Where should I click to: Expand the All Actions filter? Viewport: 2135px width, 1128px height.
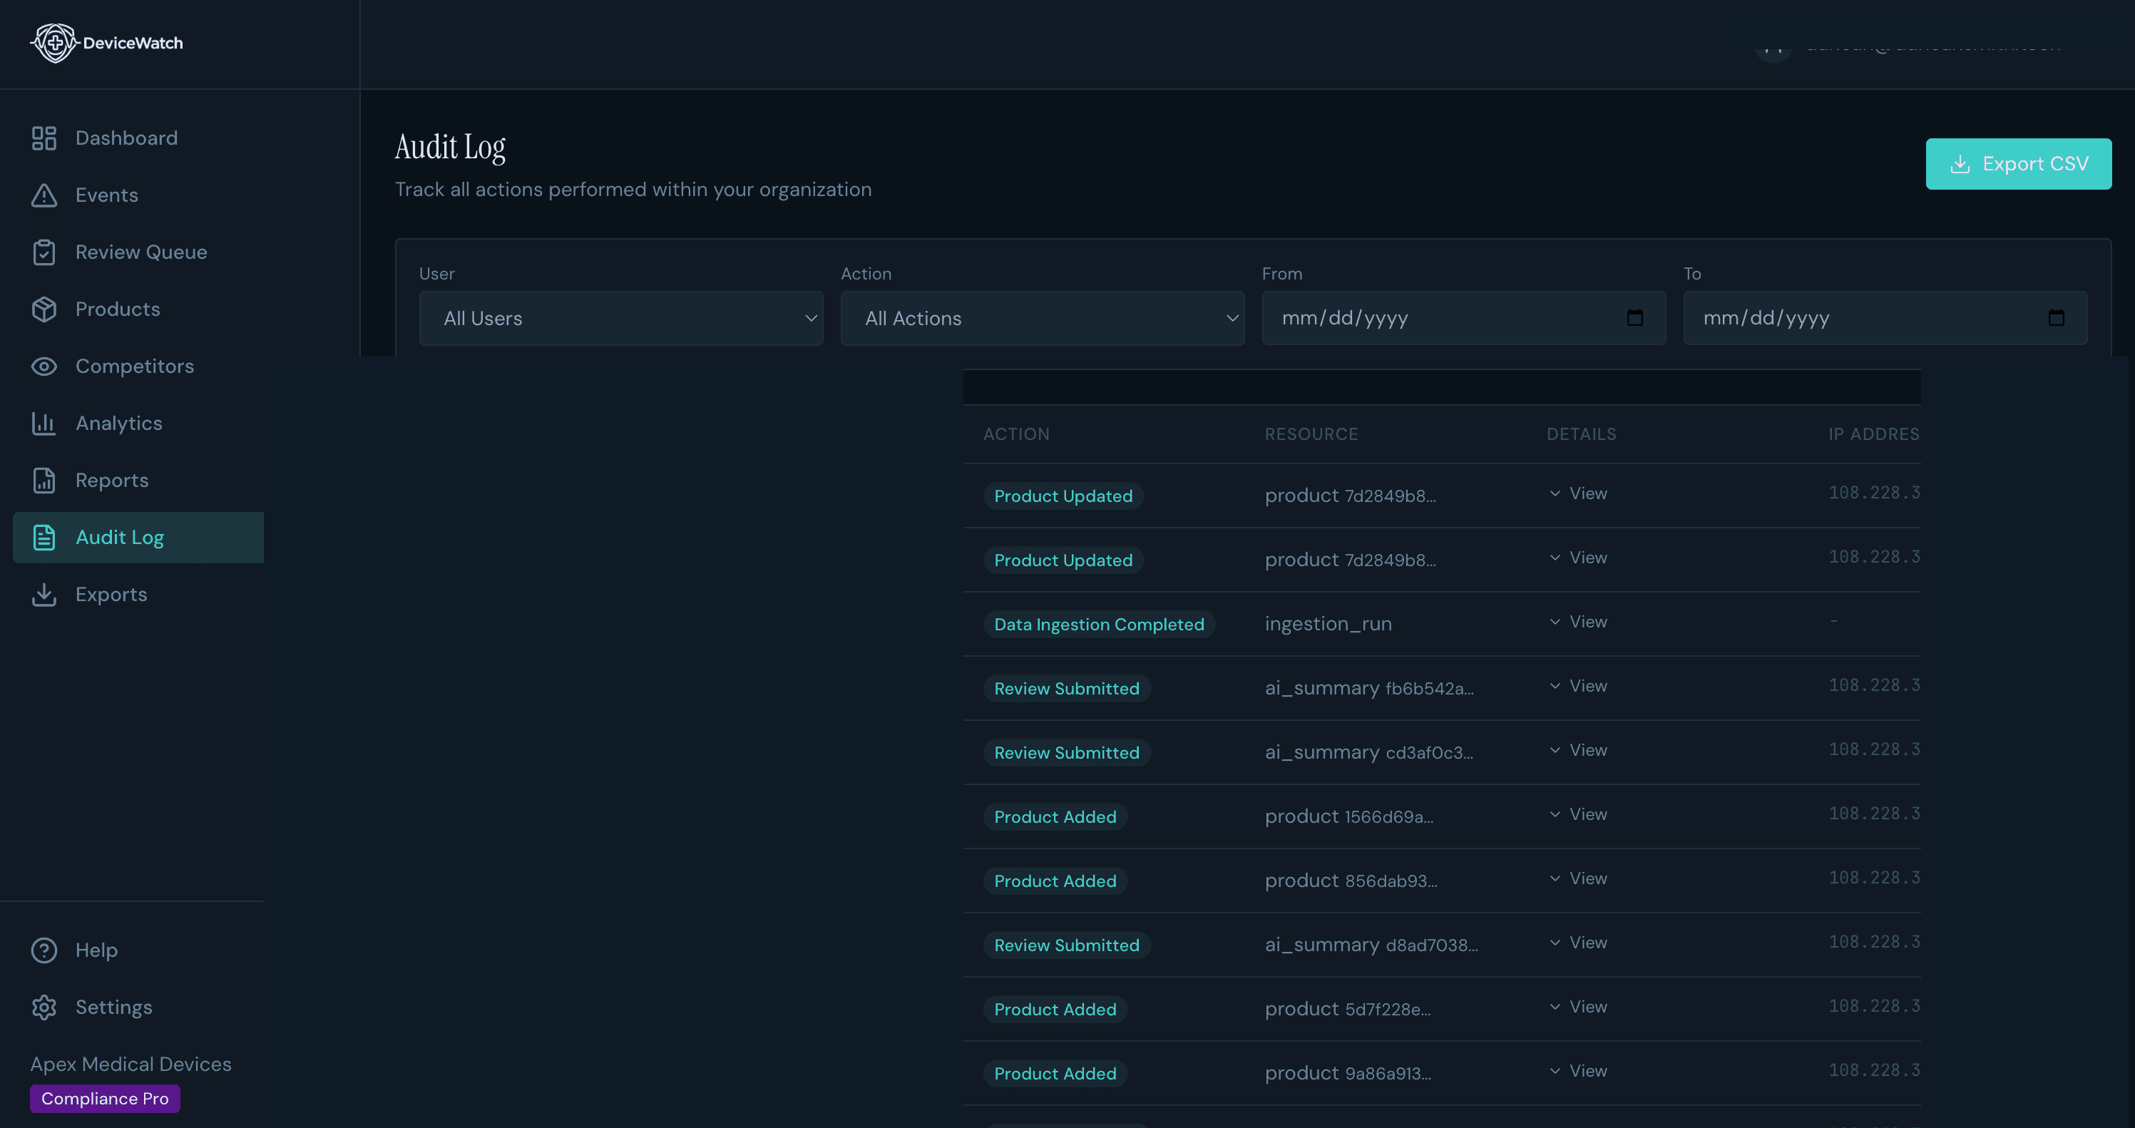[1042, 318]
